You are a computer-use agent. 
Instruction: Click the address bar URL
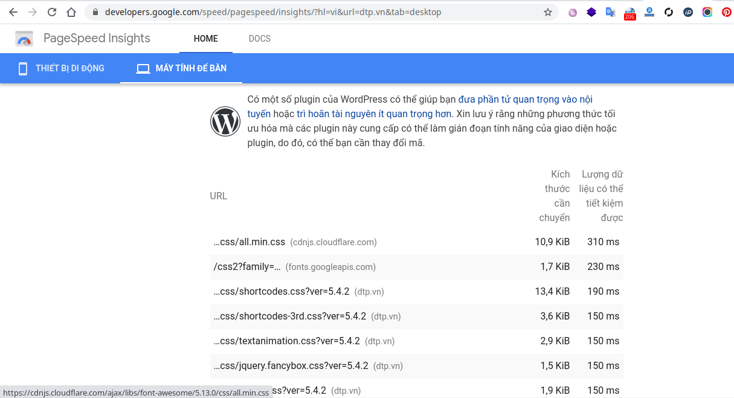pyautogui.click(x=273, y=12)
